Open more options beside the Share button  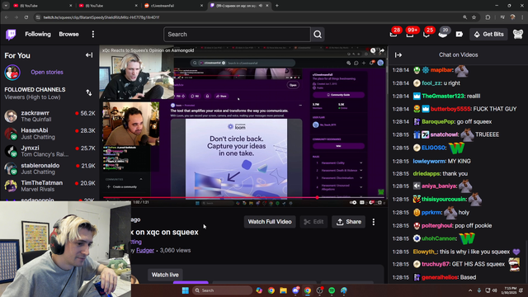click(x=374, y=222)
